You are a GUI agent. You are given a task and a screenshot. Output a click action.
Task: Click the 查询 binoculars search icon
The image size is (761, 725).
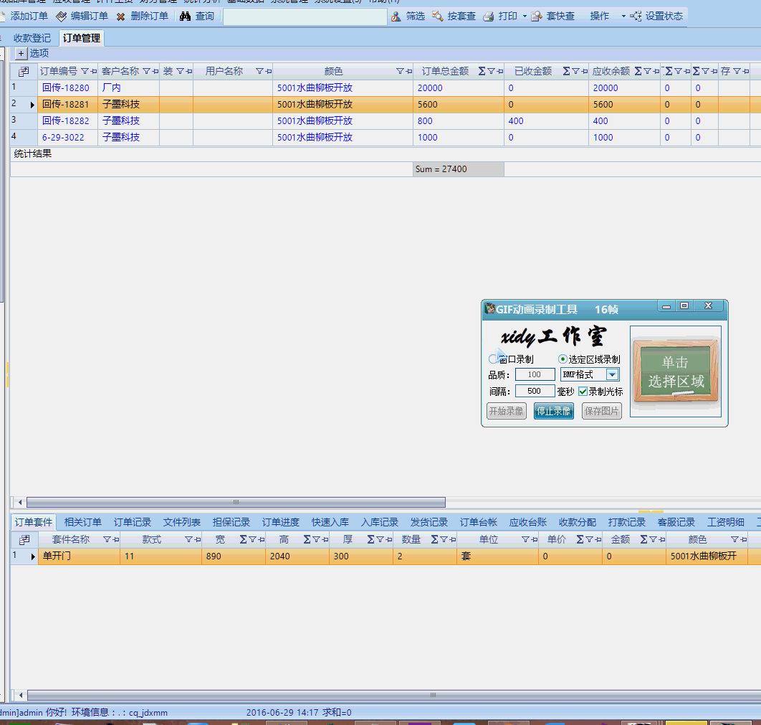185,16
